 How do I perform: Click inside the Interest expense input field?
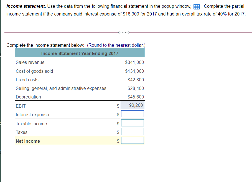[133, 114]
